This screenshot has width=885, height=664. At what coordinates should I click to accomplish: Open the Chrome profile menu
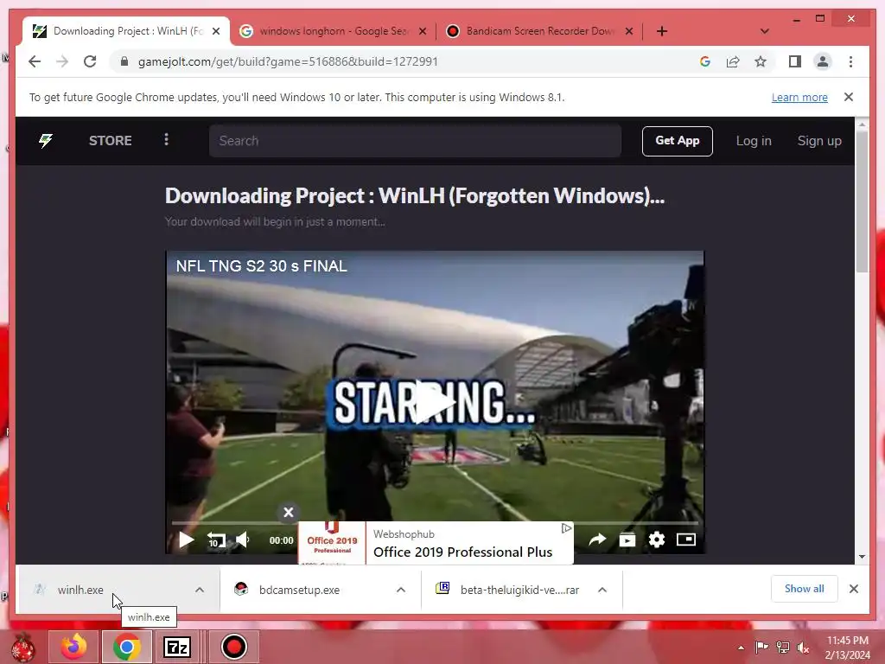823,61
